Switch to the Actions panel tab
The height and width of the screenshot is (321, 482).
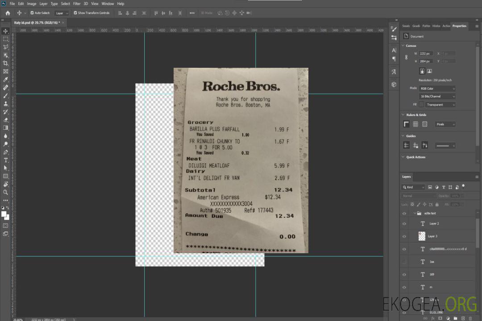click(x=446, y=26)
